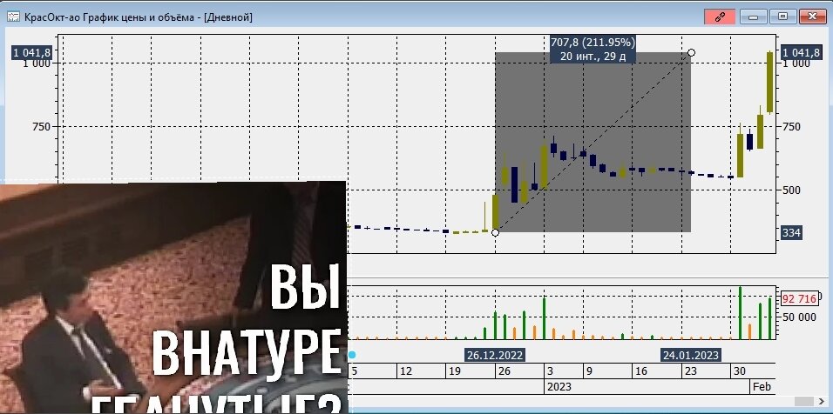This screenshot has width=833, height=414.
Task: Click the '16' date tick label
Action: [641, 371]
